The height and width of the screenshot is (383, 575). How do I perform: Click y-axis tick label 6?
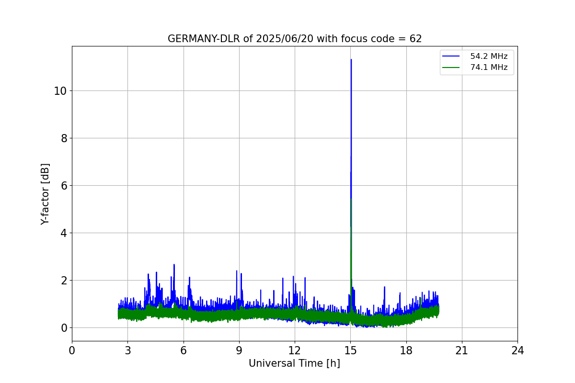(x=63, y=186)
